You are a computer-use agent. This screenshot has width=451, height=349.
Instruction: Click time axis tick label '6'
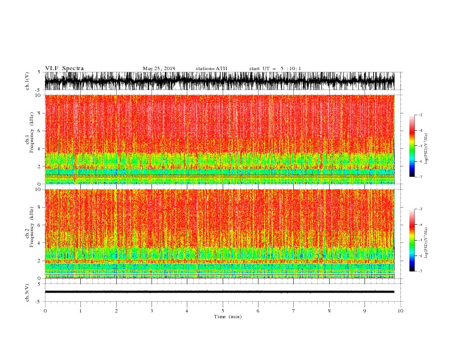pyautogui.click(x=258, y=311)
